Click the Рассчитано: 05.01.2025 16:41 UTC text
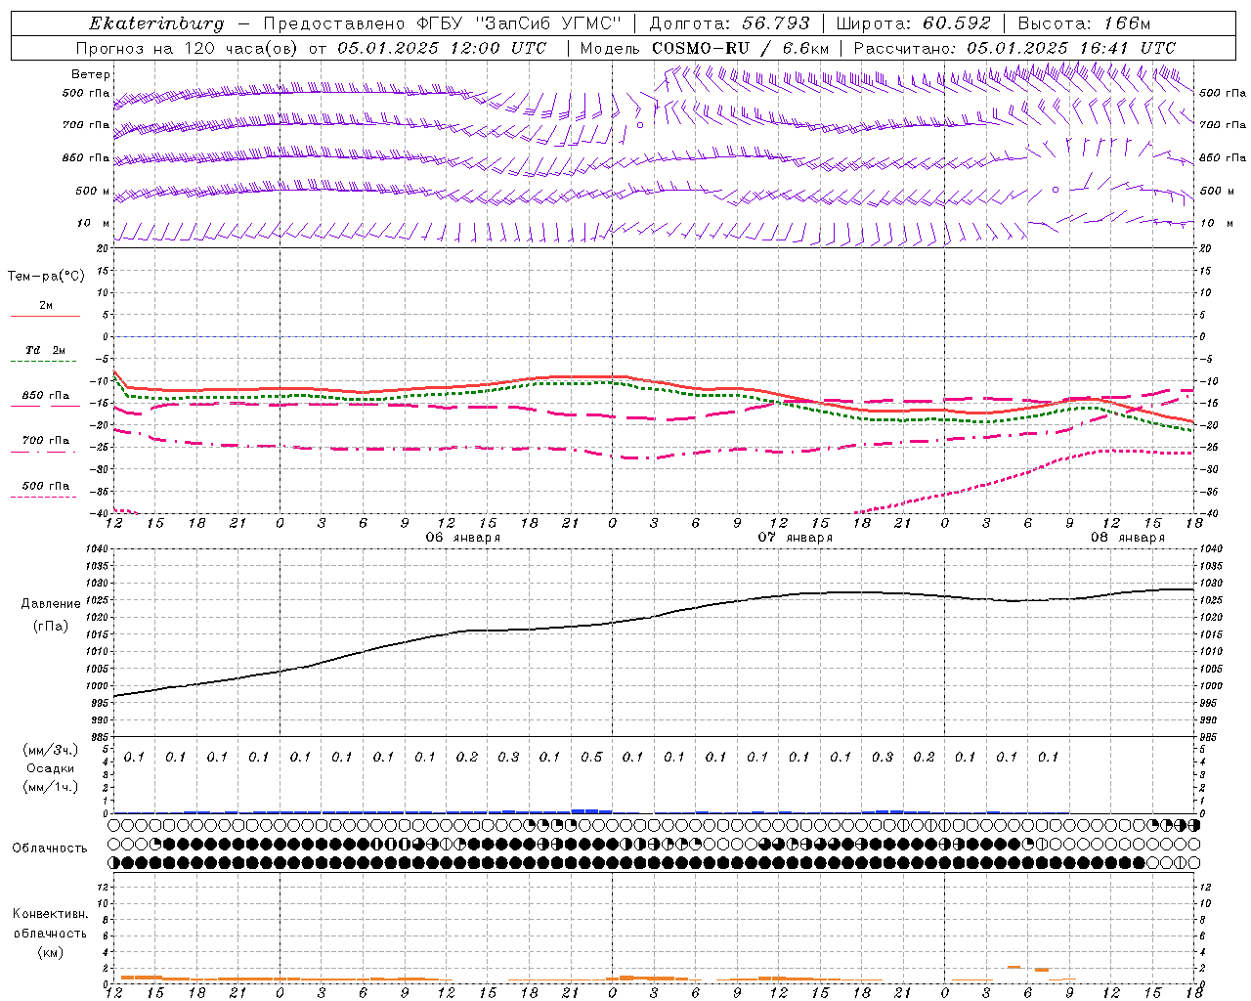 pyautogui.click(x=1014, y=48)
